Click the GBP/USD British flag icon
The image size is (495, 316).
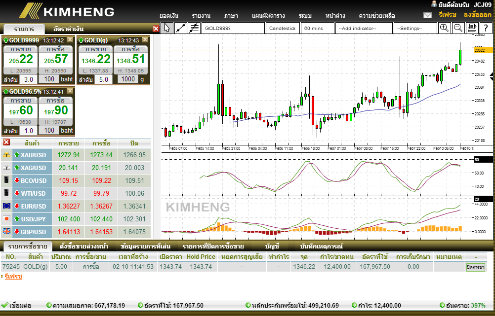tap(6, 232)
